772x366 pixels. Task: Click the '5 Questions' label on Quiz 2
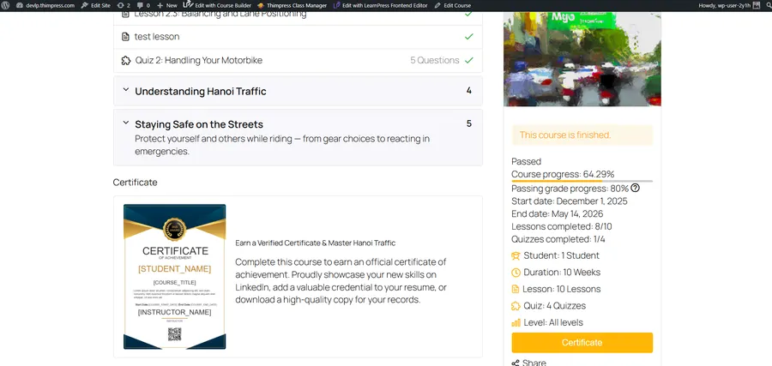tap(435, 60)
